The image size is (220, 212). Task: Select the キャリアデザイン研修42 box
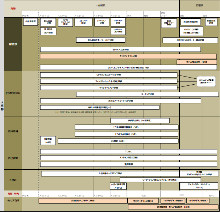(143, 201)
